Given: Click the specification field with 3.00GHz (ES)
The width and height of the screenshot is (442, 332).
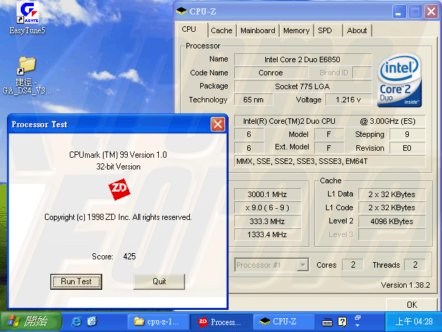Looking at the screenshot, I should pos(329,122).
